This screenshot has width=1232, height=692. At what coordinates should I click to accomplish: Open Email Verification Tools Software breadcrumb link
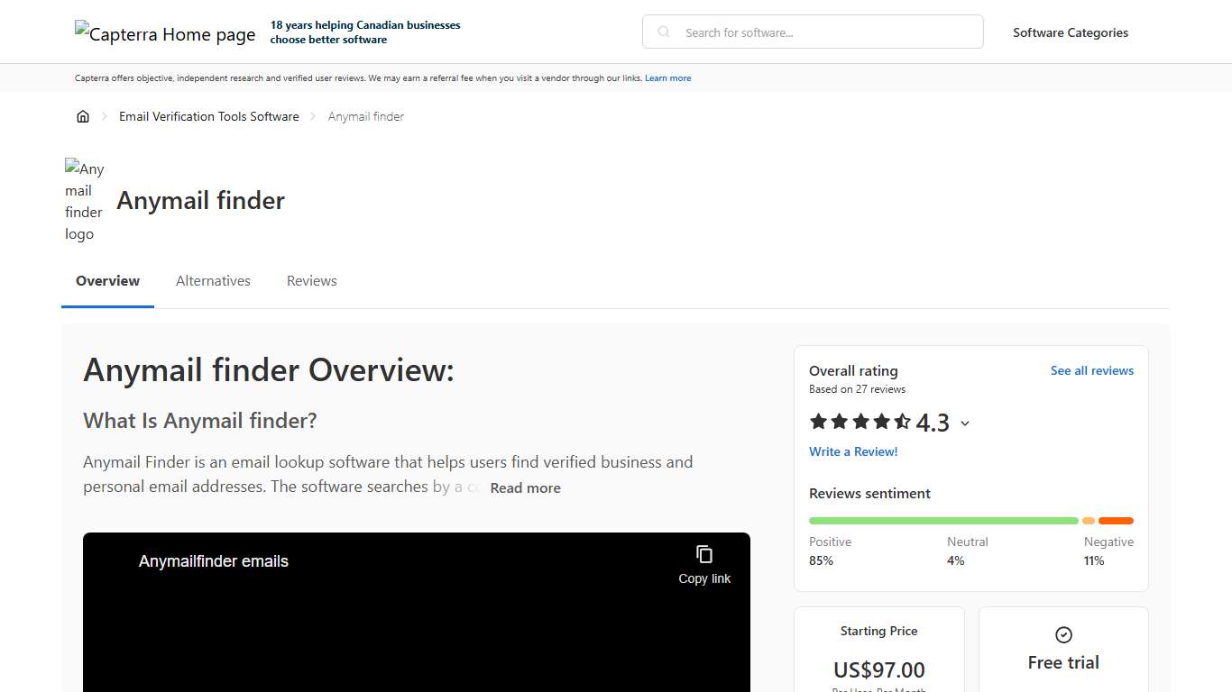(208, 115)
